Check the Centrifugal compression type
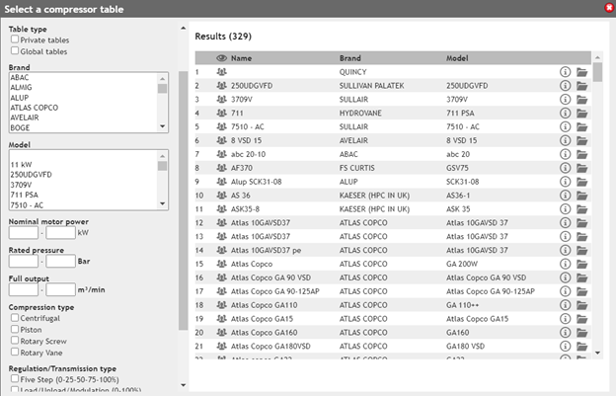Image resolution: width=616 pixels, height=396 pixels. point(15,317)
